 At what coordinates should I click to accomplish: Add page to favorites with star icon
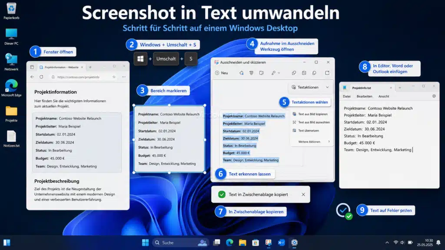pyautogui.click(x=114, y=77)
